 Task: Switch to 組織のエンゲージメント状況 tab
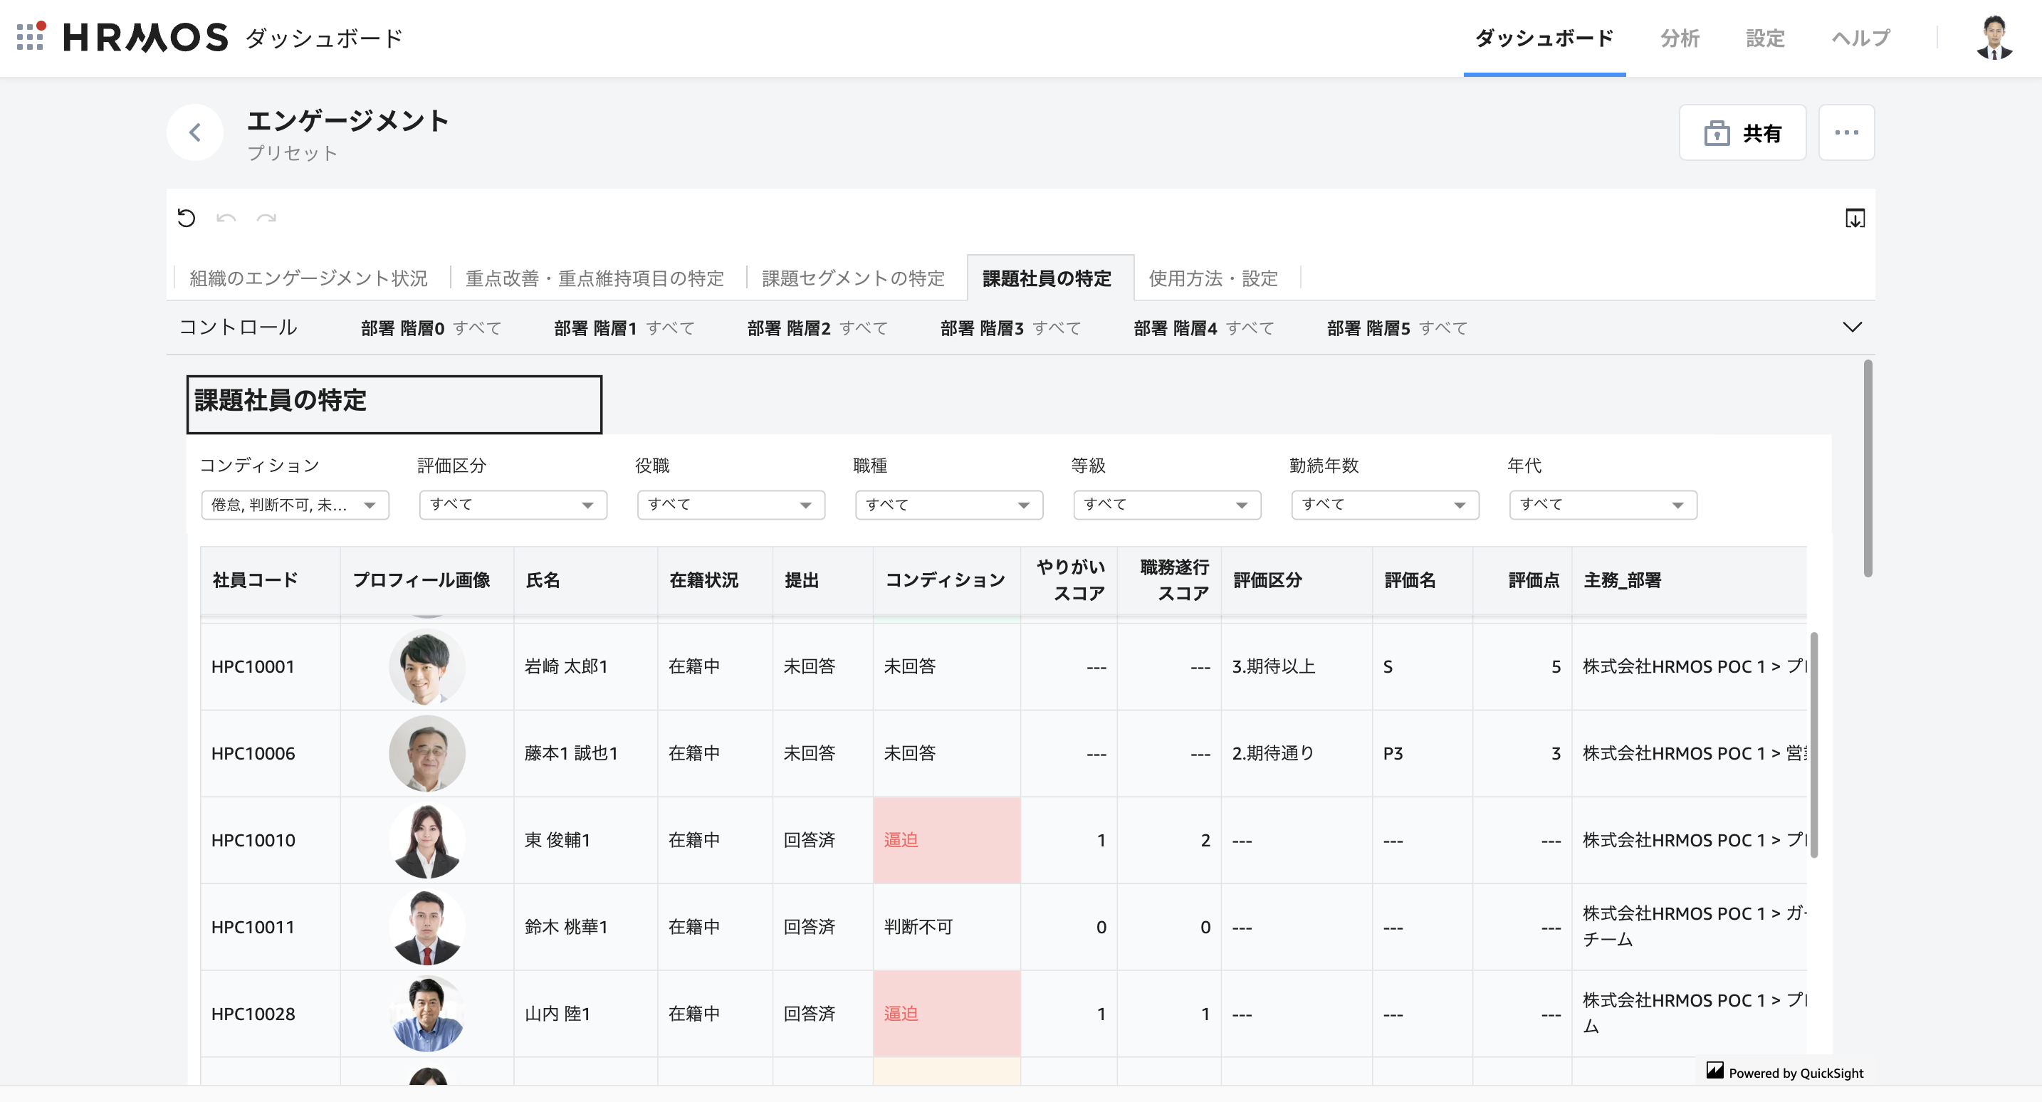[x=308, y=278]
